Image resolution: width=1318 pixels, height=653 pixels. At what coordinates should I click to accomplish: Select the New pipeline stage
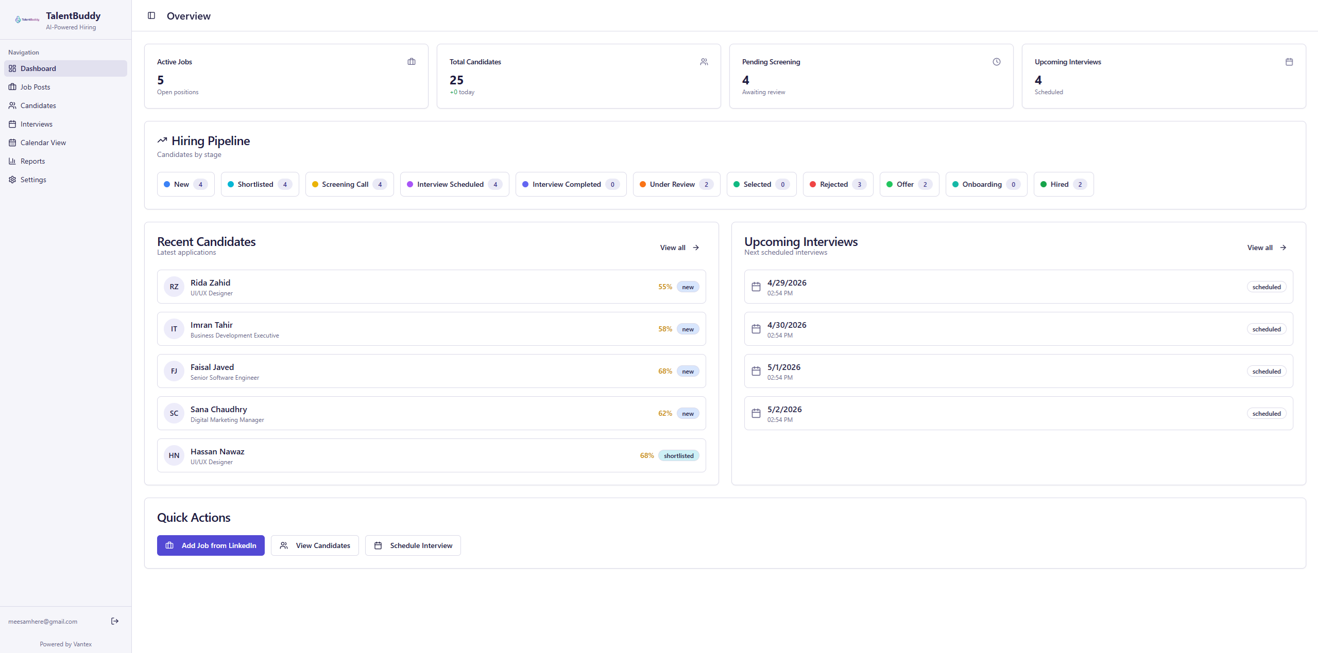click(186, 184)
